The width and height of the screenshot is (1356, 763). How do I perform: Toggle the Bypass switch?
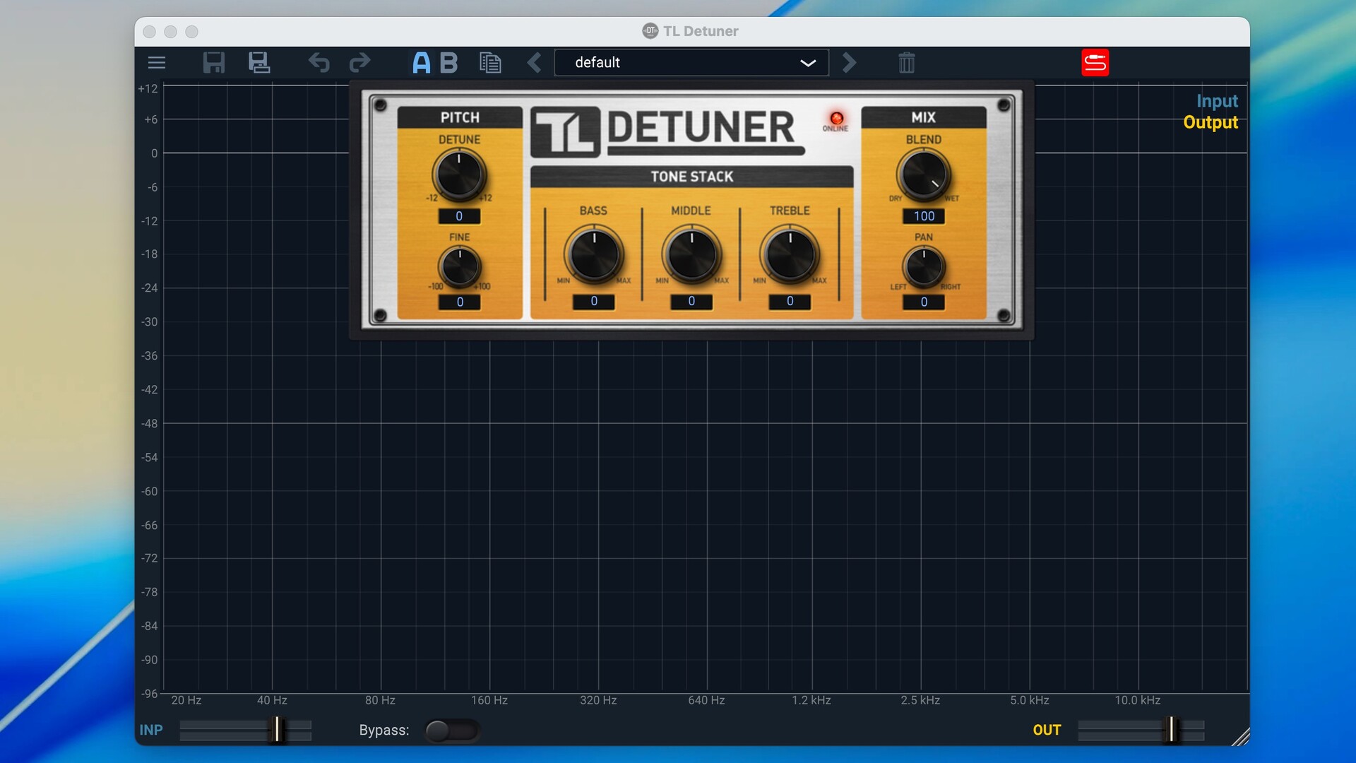[452, 731]
